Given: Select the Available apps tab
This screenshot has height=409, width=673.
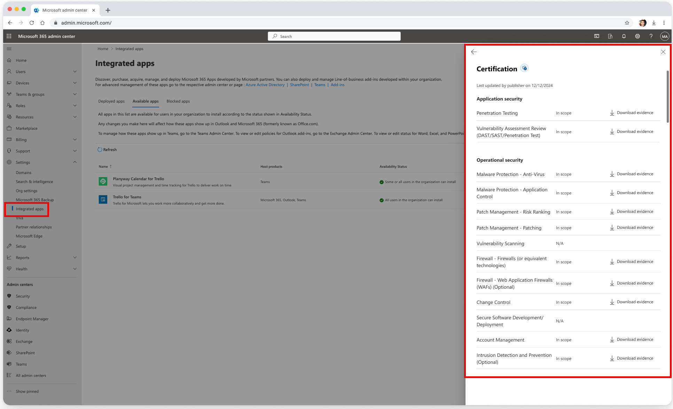Looking at the screenshot, I should click(x=145, y=101).
